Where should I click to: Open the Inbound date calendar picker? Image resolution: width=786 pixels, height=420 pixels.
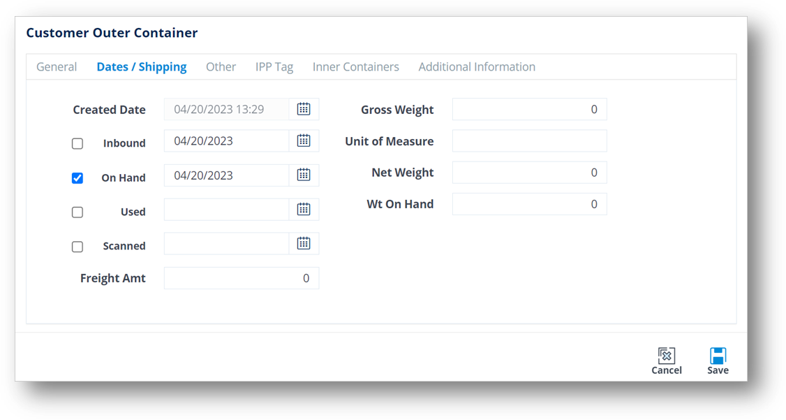(x=304, y=140)
